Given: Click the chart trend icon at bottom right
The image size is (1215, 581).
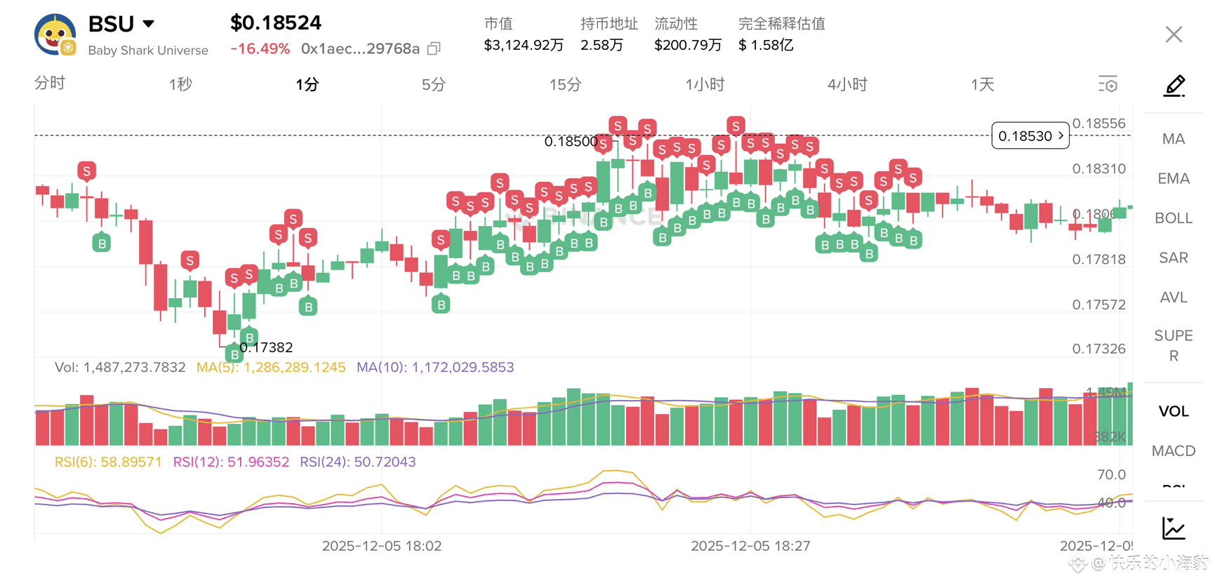Looking at the screenshot, I should [x=1174, y=528].
